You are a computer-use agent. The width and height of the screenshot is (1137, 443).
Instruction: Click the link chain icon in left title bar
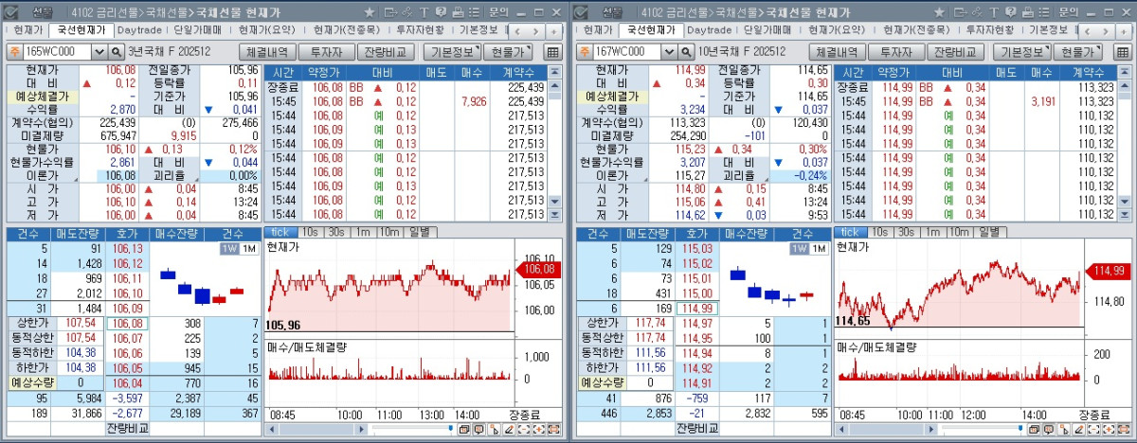pos(407,12)
